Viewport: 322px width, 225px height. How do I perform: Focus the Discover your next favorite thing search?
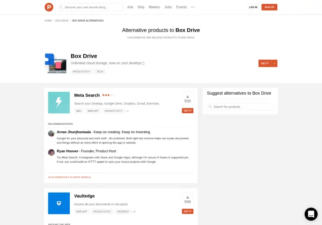(x=90, y=7)
